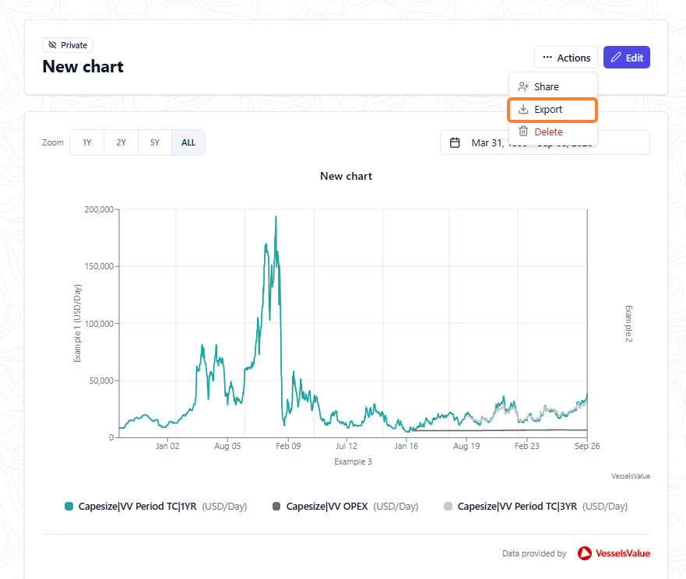The image size is (686, 579).
Task: Click the 'Data provided by' text
Action: [x=534, y=553]
